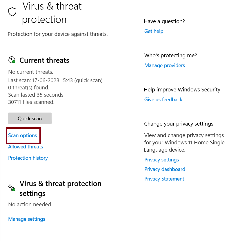Read the Privacy Statement

[x=164, y=179]
